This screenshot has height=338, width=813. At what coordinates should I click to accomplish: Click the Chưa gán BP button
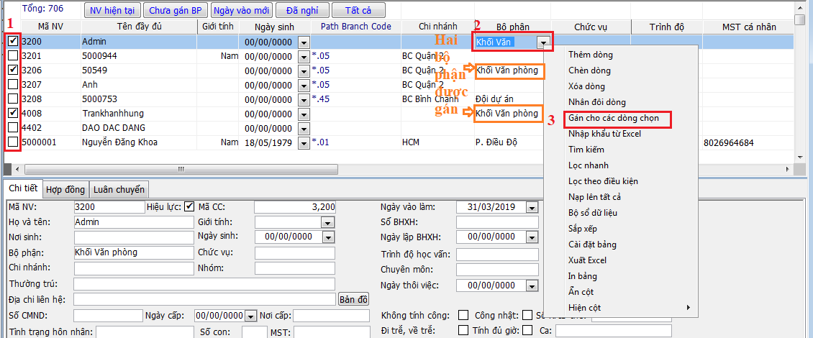[x=176, y=10]
